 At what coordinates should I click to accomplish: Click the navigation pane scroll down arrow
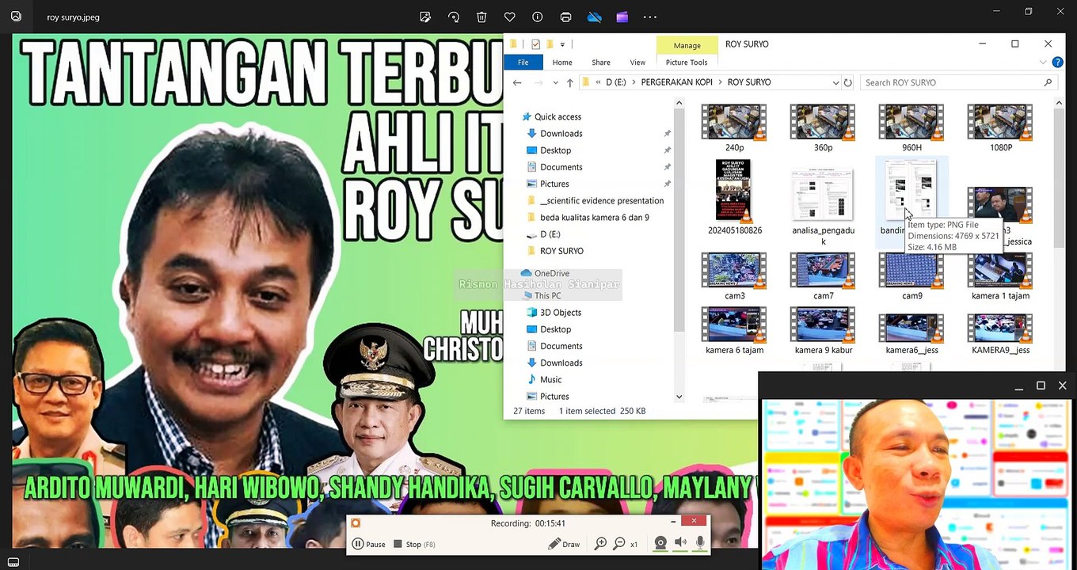click(x=679, y=397)
